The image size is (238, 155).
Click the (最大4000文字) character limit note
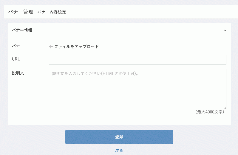pyautogui.click(x=210, y=112)
